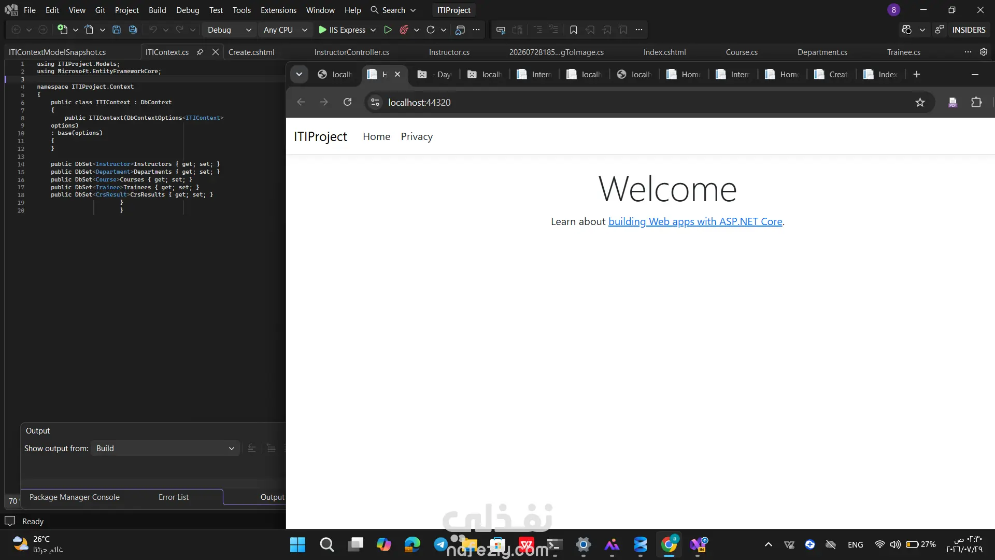Click the Privacy nav link on webpage
995x560 pixels.
(x=417, y=136)
